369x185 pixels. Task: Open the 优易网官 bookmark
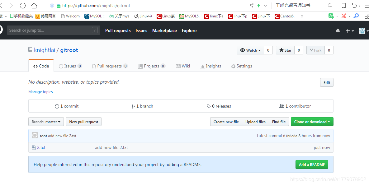point(46,16)
